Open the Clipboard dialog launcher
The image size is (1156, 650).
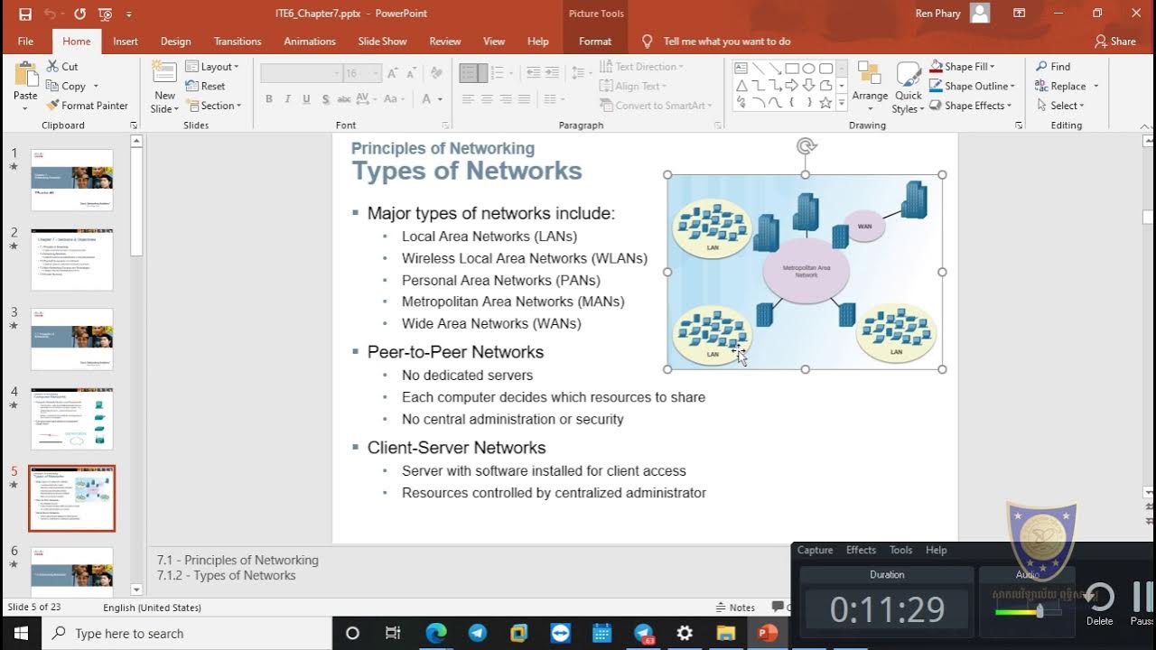pyautogui.click(x=134, y=125)
